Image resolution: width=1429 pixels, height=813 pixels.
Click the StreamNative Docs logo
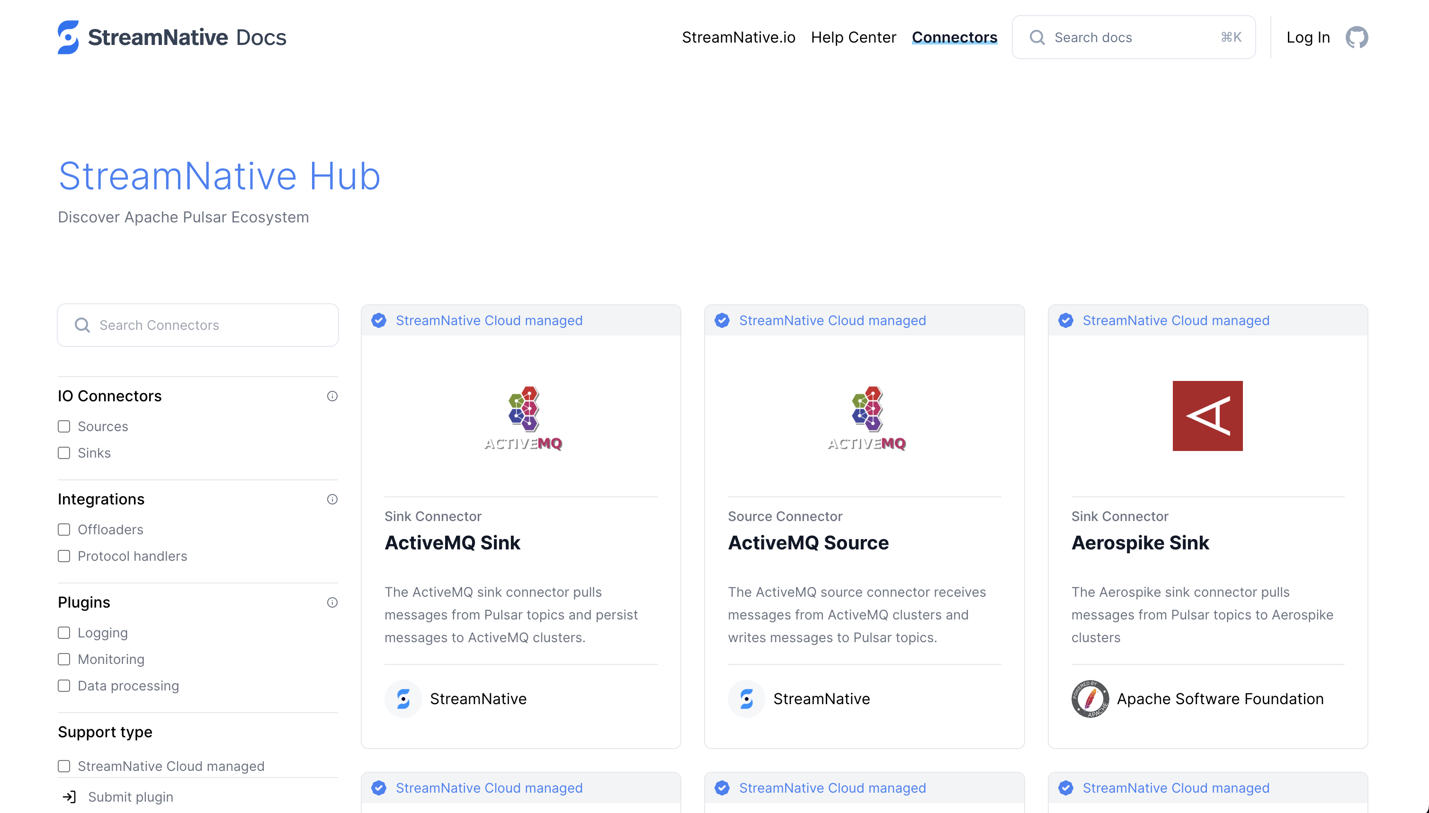(171, 37)
